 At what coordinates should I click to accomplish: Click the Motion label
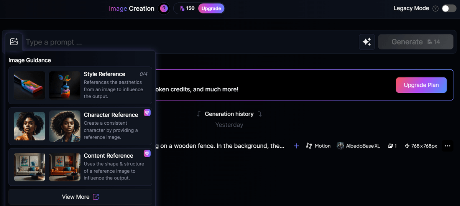(x=322, y=146)
